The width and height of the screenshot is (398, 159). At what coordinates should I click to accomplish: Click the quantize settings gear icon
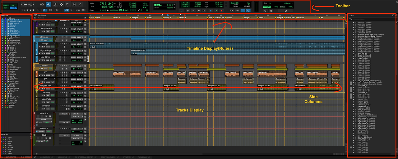point(285,11)
